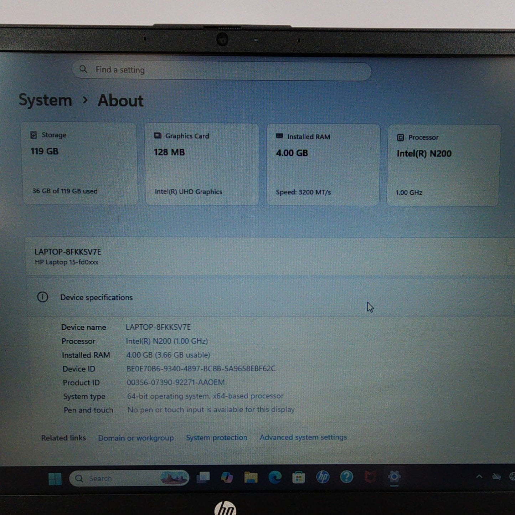
Task: Focus the Find a setting search box
Action: 222,71
